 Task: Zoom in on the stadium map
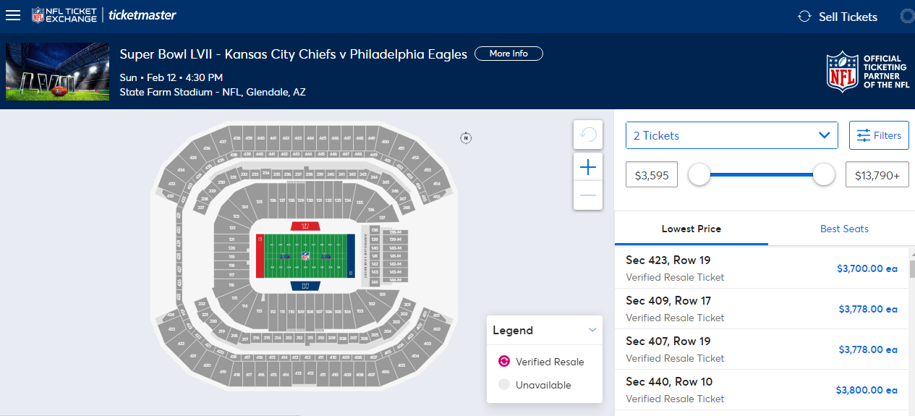(588, 168)
